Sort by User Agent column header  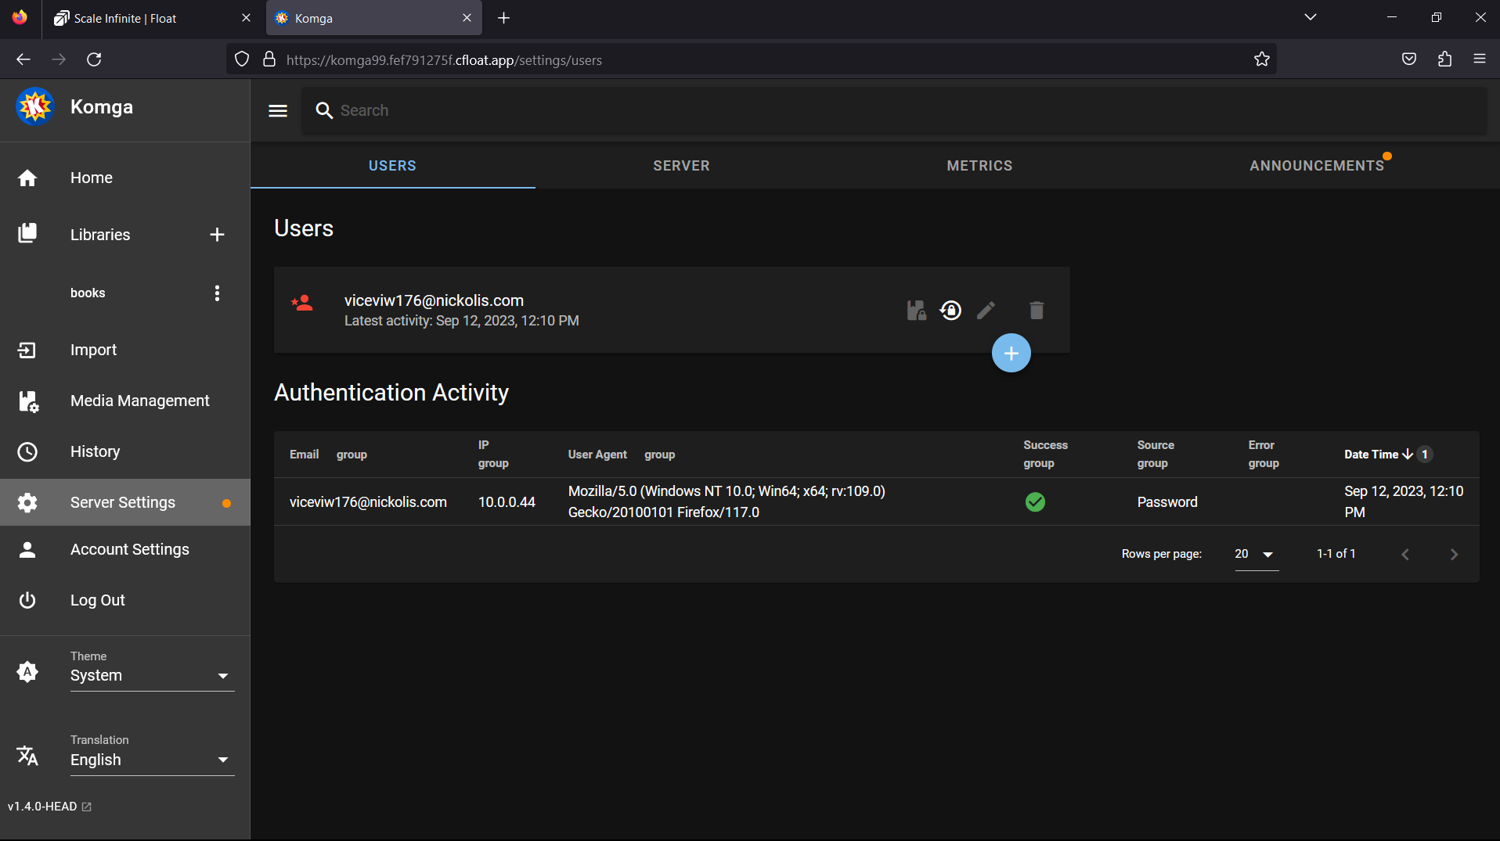pos(597,455)
